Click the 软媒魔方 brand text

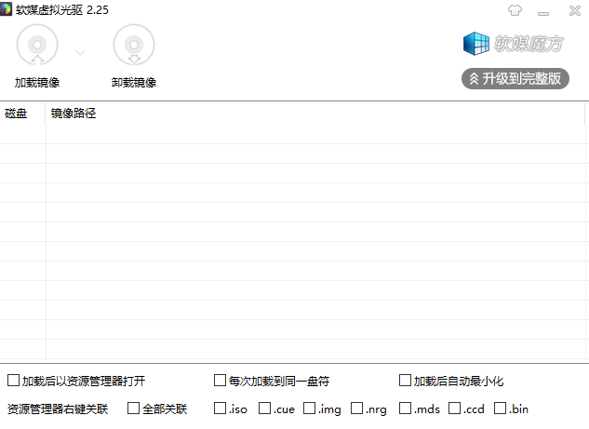tap(529, 44)
